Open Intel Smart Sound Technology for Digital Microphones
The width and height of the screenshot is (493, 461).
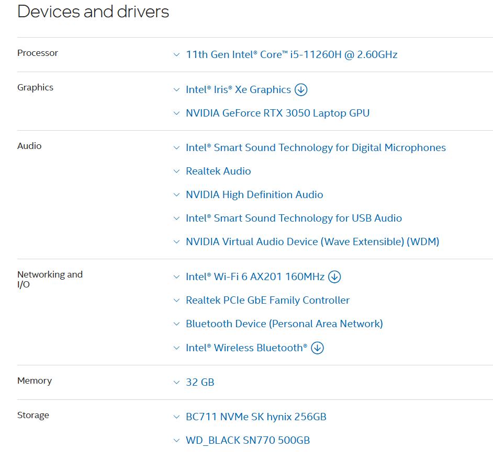pyautogui.click(x=316, y=147)
